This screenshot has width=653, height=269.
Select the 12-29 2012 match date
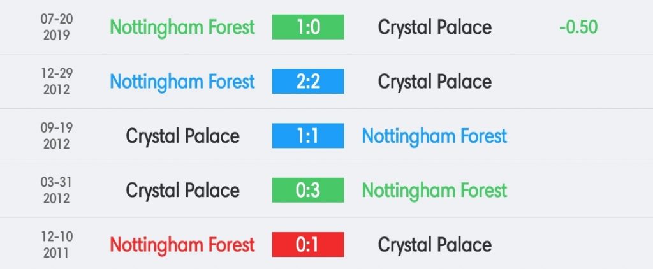[57, 82]
